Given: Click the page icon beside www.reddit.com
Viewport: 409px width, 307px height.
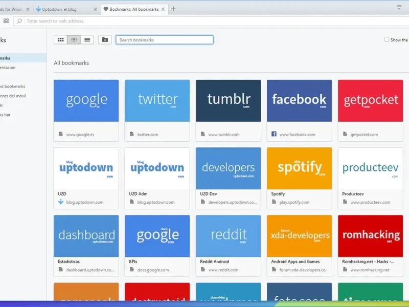Looking at the screenshot, I should (x=202, y=269).
